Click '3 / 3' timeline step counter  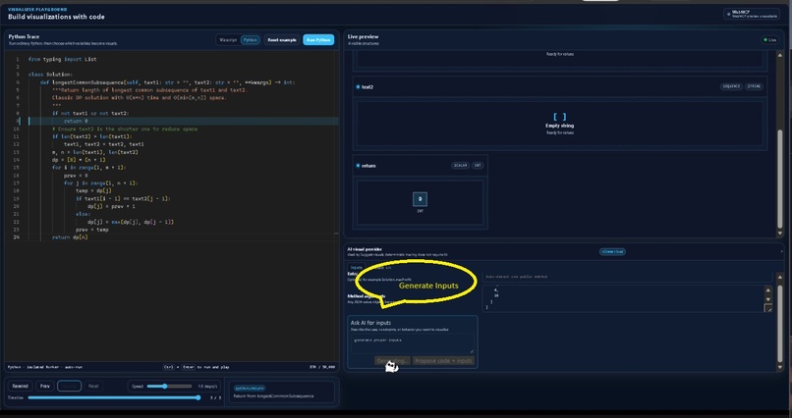pos(215,397)
